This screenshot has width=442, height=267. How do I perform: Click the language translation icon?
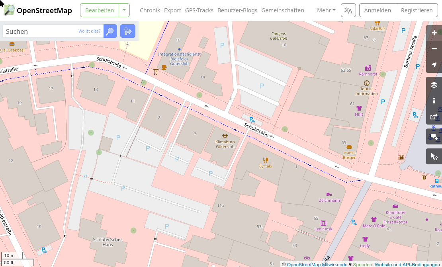click(x=348, y=10)
